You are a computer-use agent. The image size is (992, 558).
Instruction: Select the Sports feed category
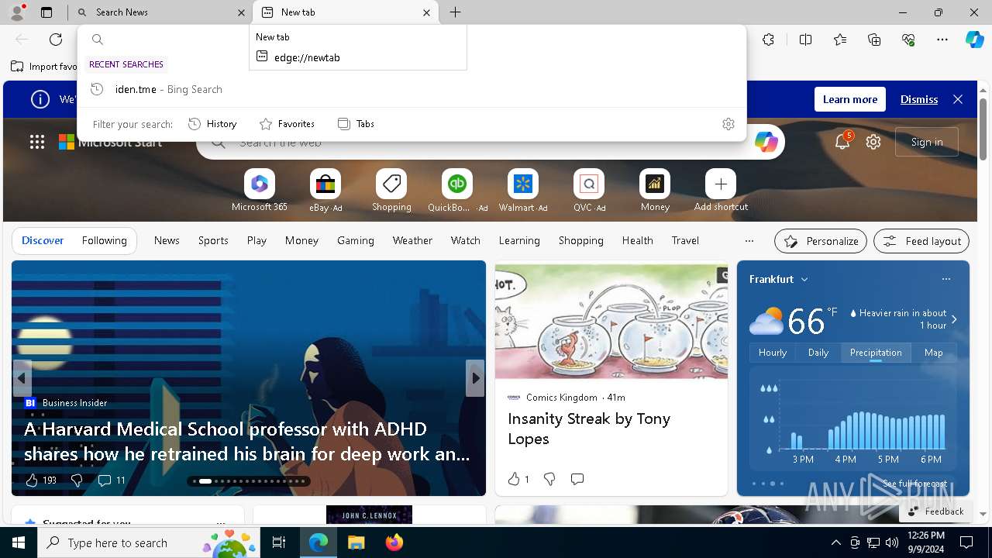213,241
